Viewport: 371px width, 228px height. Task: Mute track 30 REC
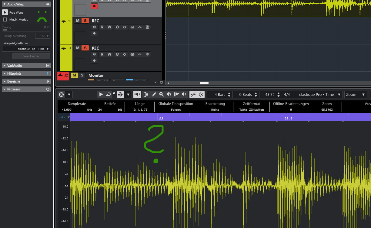(78, 21)
